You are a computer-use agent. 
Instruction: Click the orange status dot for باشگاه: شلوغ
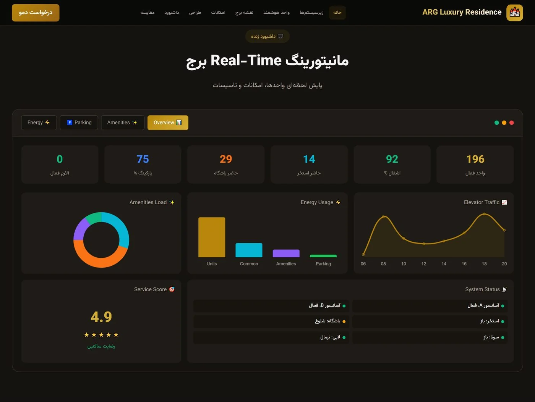tap(344, 321)
